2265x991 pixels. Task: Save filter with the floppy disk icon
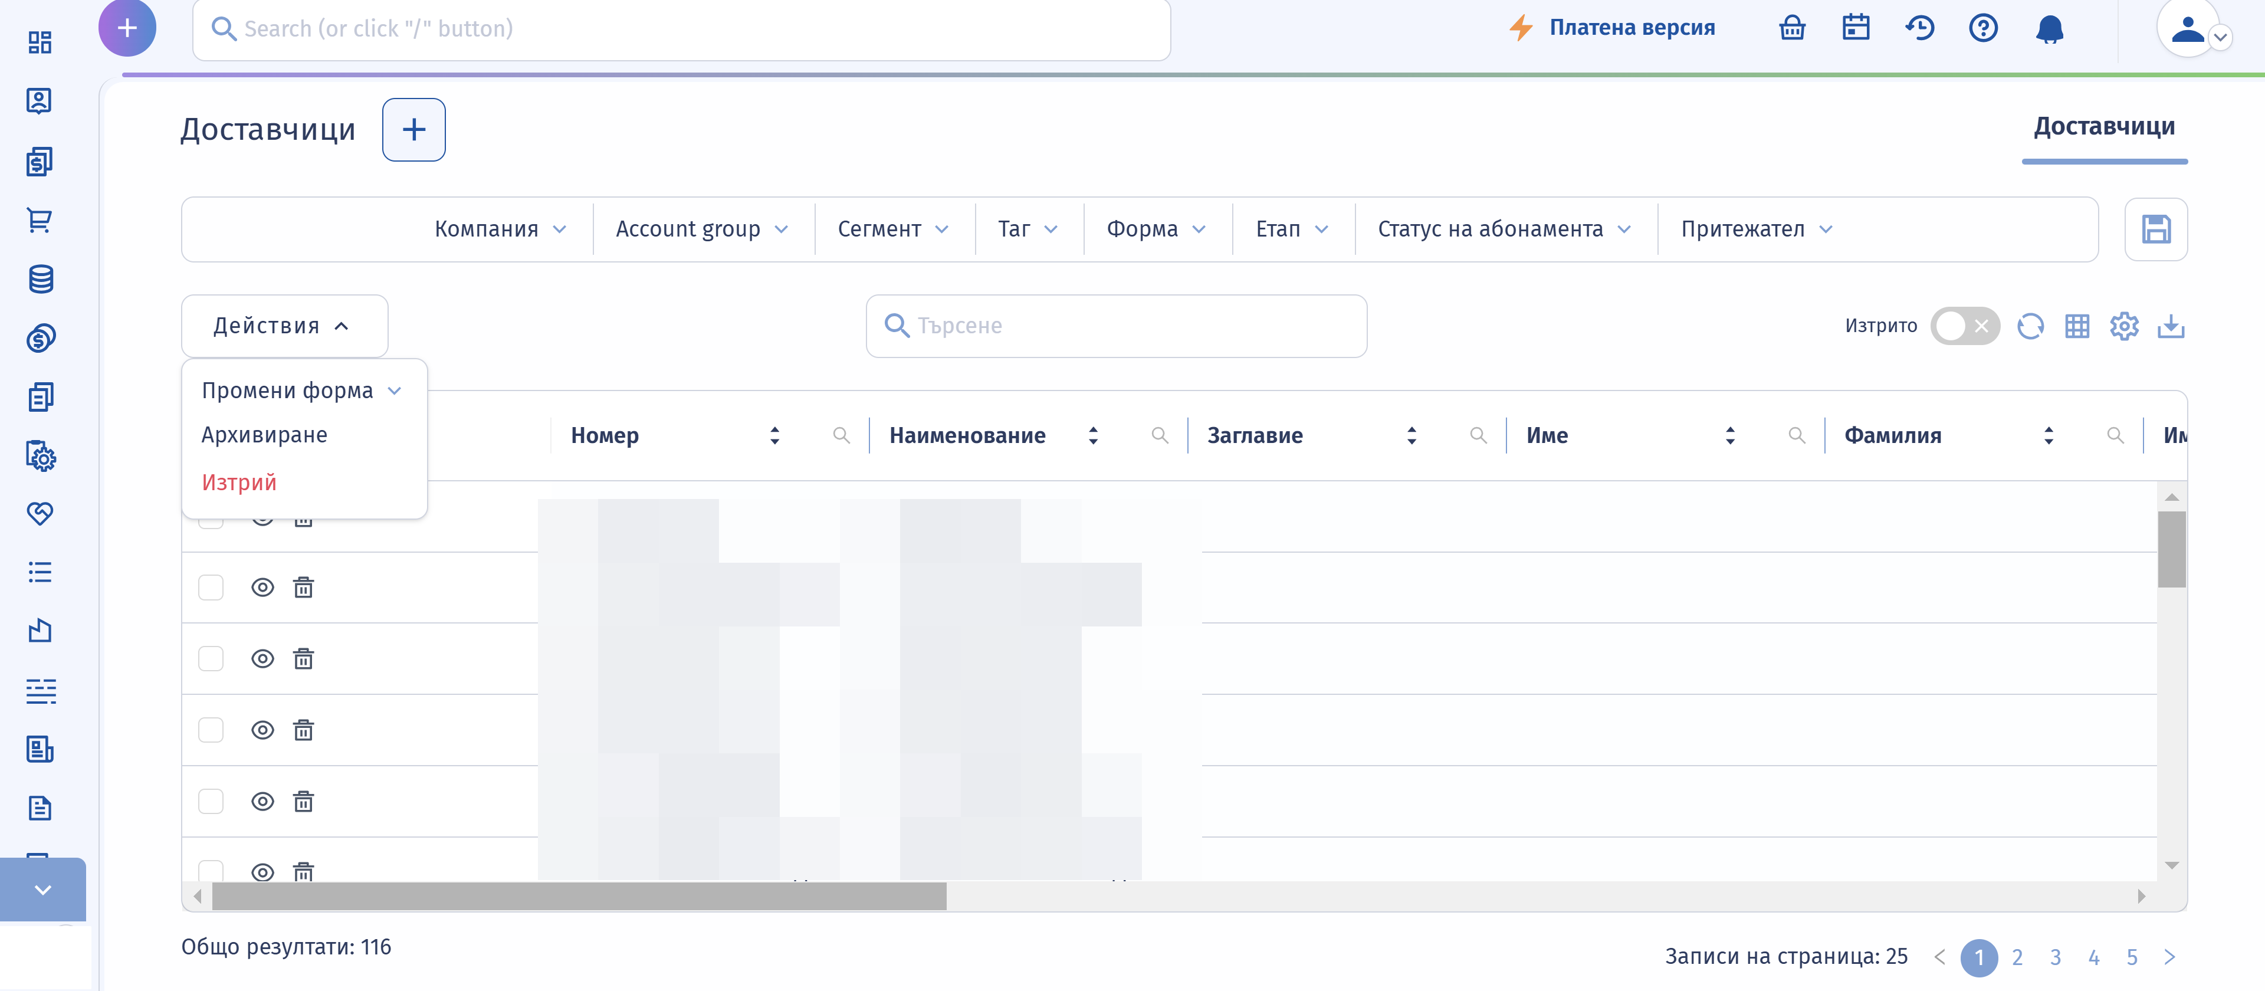[x=2156, y=229]
